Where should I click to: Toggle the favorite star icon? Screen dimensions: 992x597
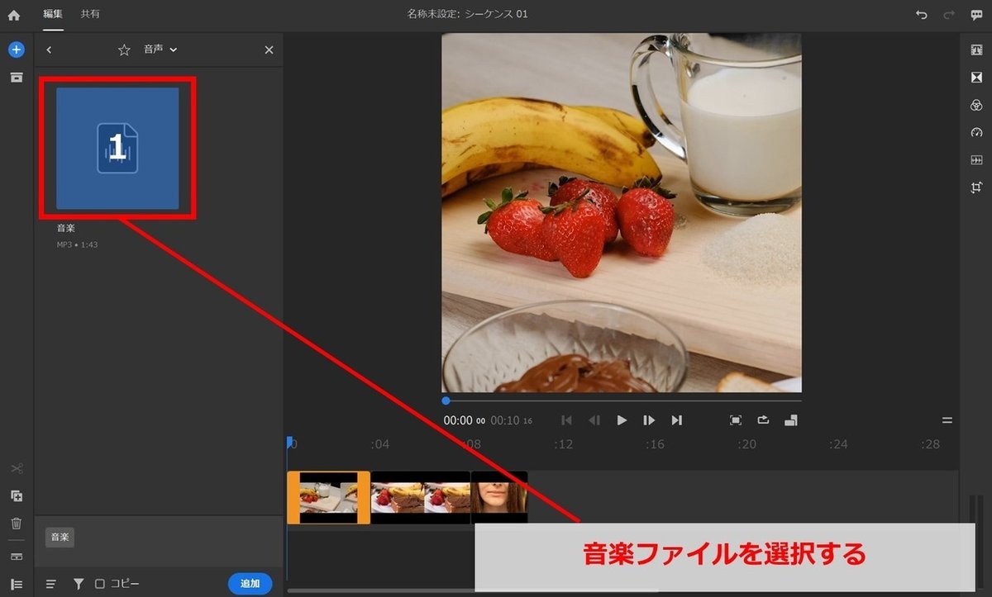point(124,50)
